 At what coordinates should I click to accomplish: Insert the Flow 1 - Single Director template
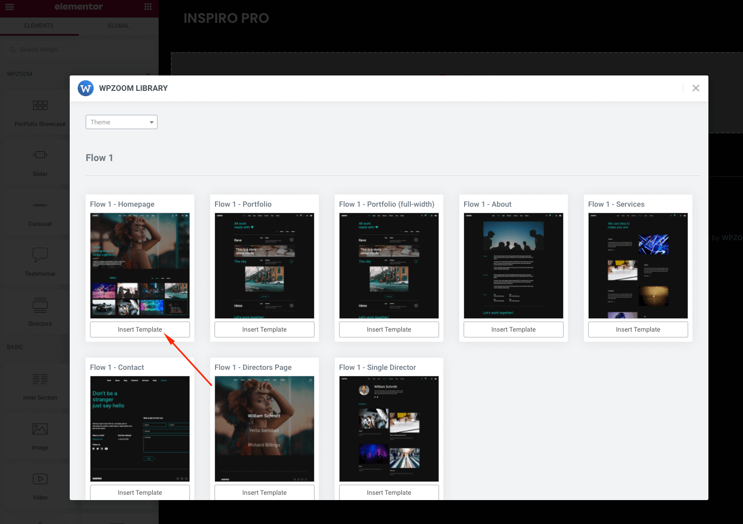point(389,492)
